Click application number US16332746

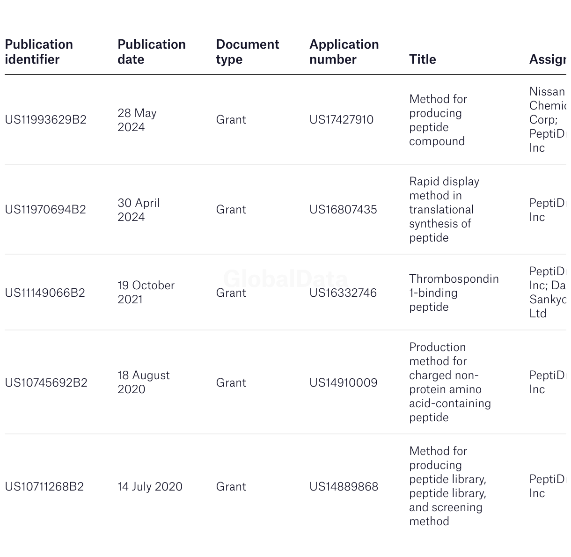[343, 293]
